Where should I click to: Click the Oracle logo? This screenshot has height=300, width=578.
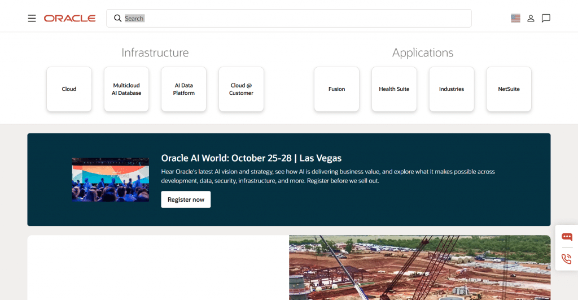(69, 19)
